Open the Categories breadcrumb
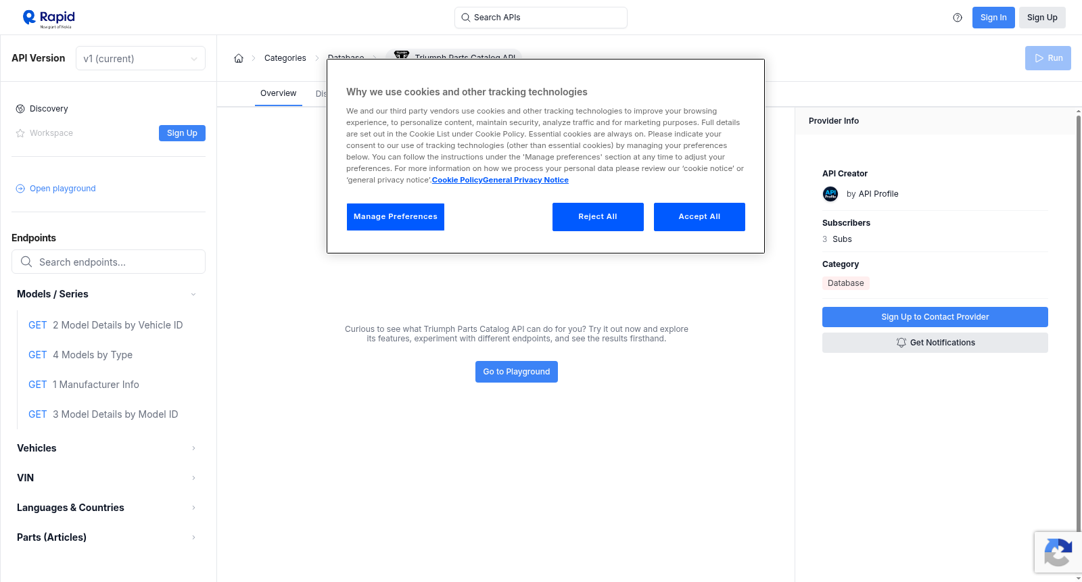This screenshot has width=1082, height=582. coord(285,58)
